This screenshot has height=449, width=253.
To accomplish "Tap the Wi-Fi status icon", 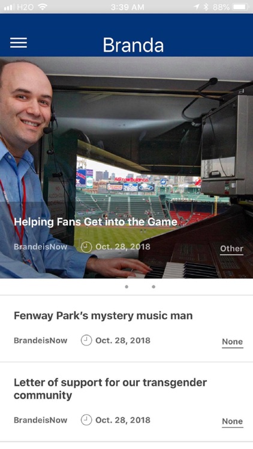I will point(43,7).
